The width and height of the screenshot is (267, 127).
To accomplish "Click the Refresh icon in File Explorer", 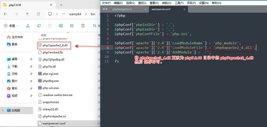I will pyautogui.click(x=38, y=14).
